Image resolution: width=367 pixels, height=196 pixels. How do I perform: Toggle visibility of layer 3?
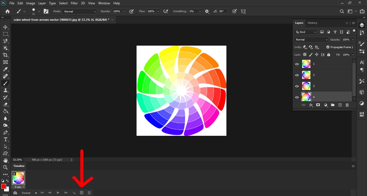[297, 86]
